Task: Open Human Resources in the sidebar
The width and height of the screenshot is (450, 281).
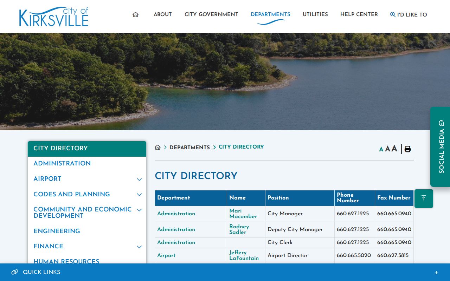Action: tap(66, 261)
